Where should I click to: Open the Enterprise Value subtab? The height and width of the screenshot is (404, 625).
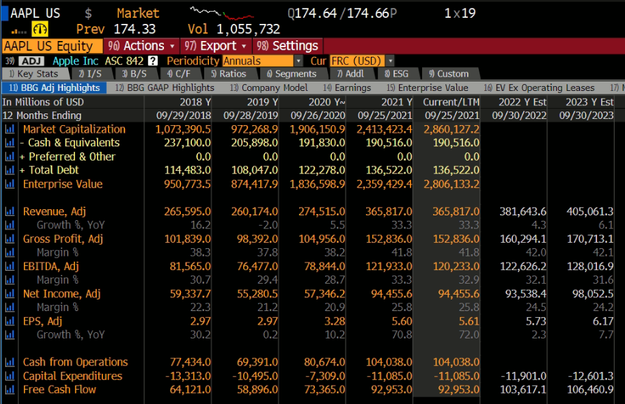tap(428, 87)
